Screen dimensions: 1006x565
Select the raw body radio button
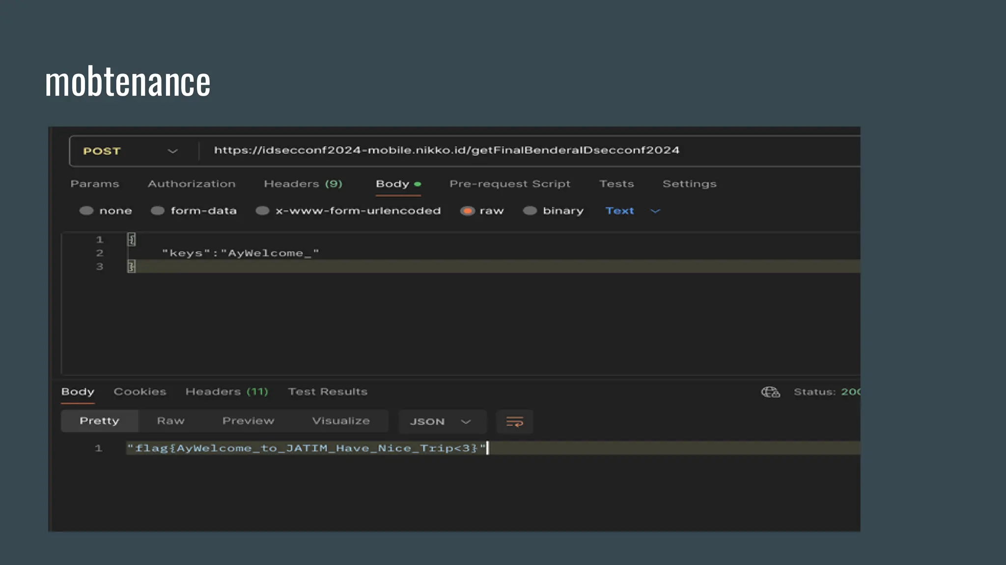467,211
